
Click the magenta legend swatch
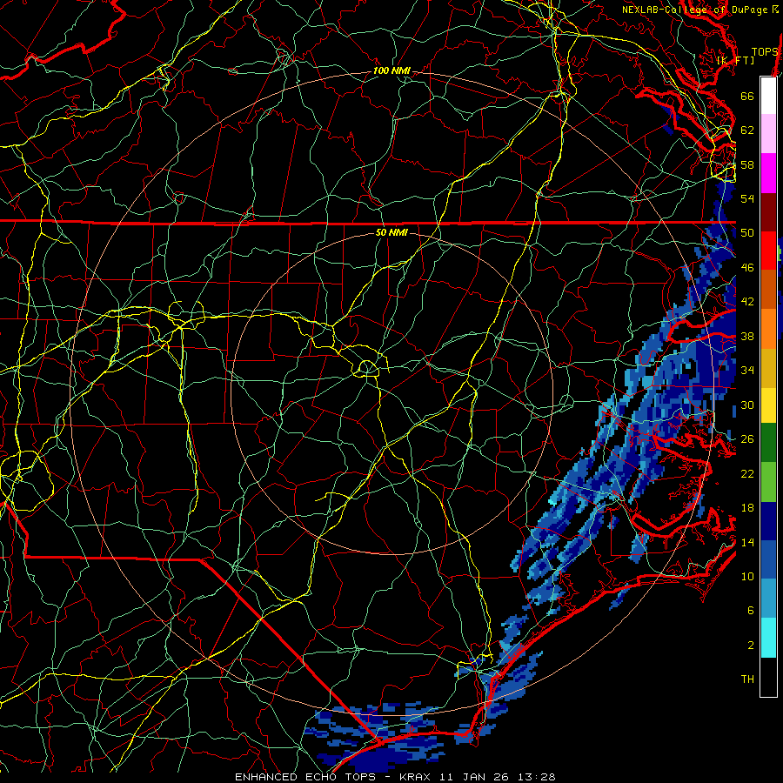tap(768, 173)
